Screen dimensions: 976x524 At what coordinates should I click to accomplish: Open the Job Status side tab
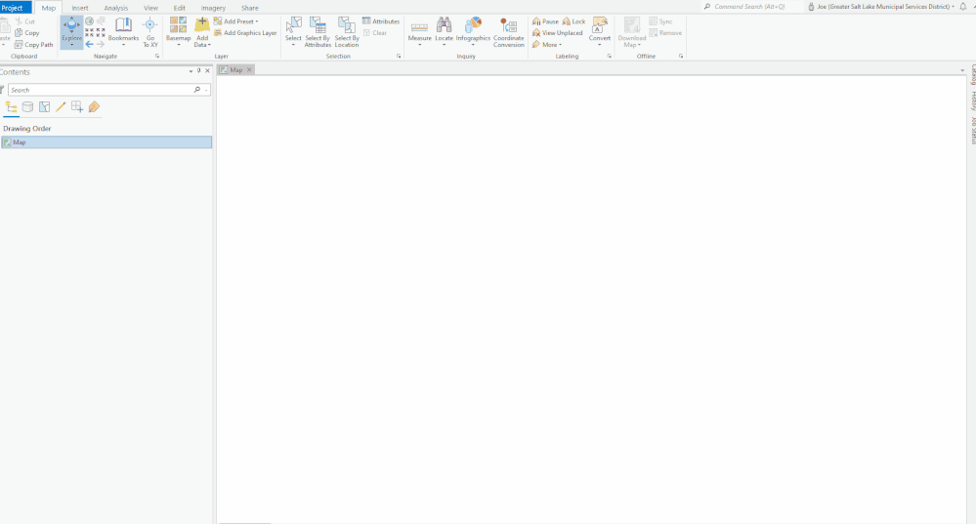tap(973, 131)
